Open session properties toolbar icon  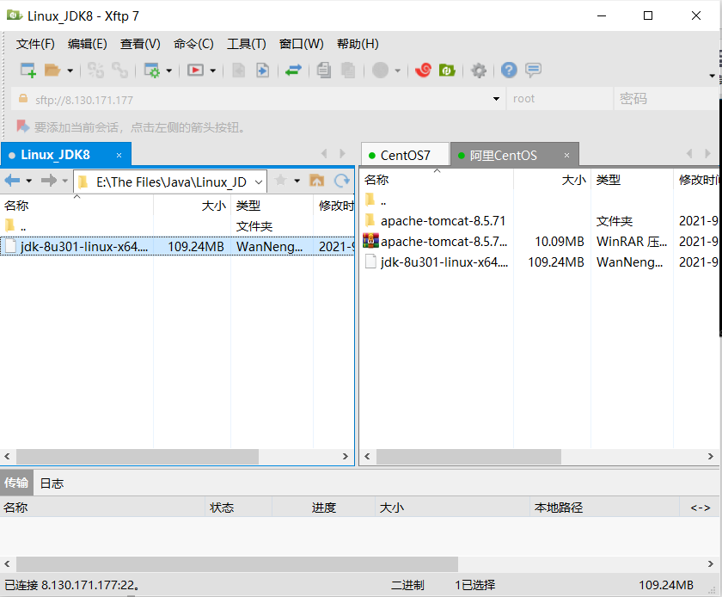(x=151, y=71)
